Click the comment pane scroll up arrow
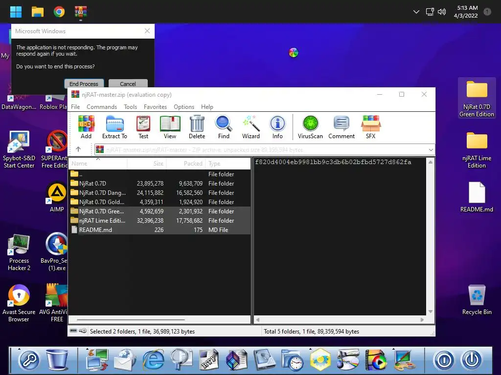Screen dimensions: 501x375 (x=431, y=162)
